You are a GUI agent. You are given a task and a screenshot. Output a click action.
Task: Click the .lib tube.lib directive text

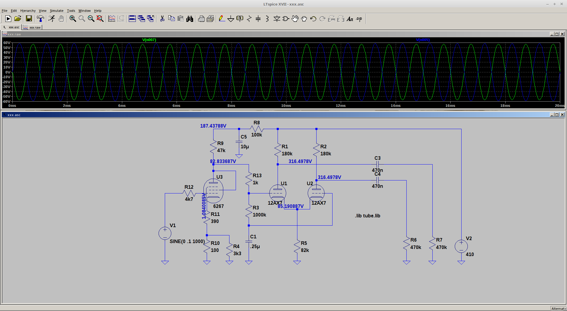(368, 216)
